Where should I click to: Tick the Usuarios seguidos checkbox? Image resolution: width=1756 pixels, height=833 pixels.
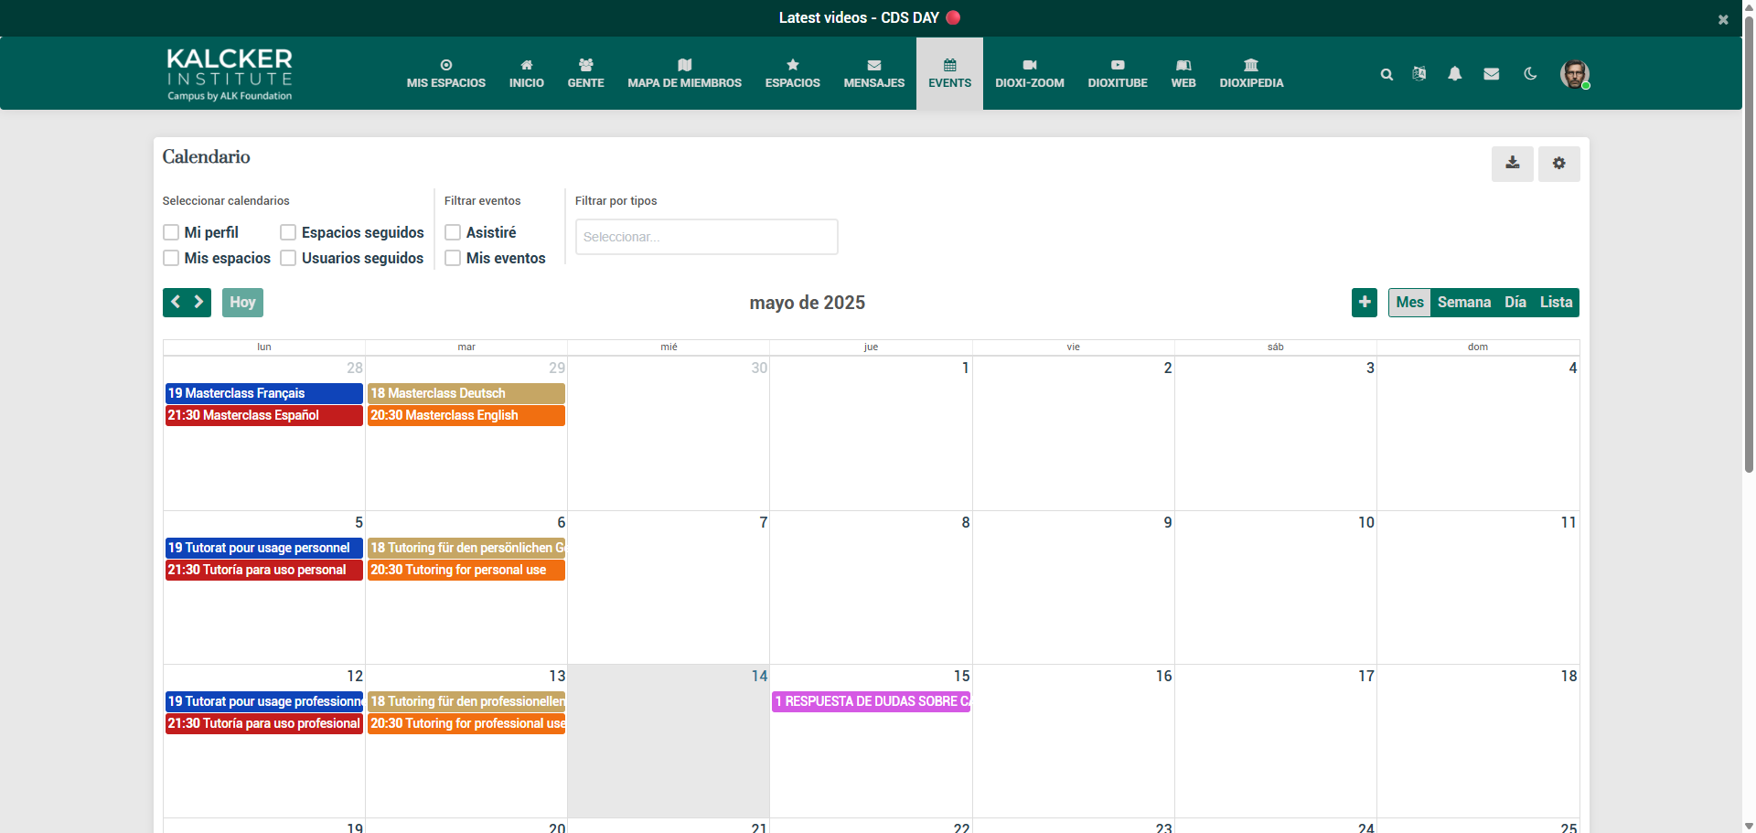[288, 258]
